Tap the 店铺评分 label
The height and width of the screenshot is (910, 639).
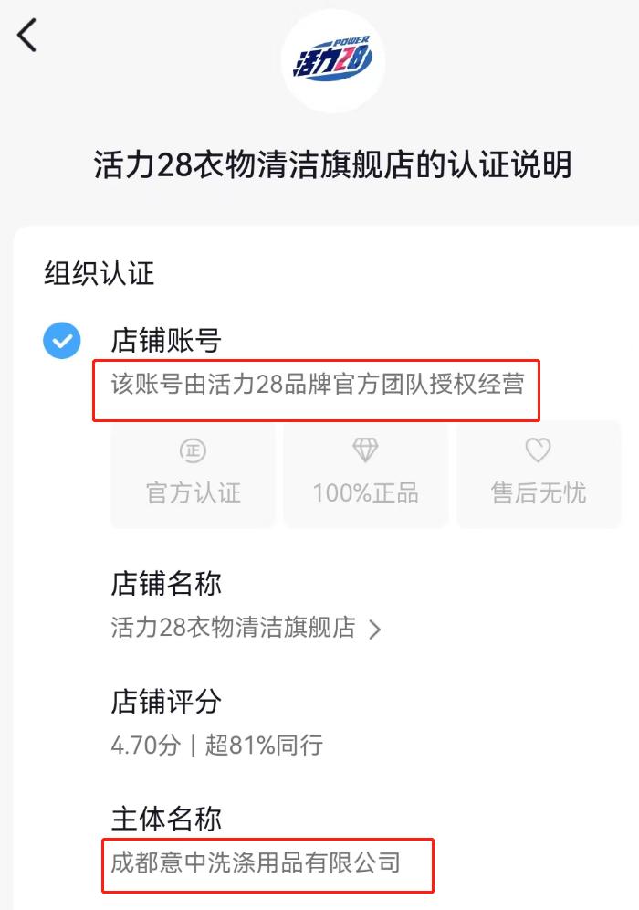[166, 702]
